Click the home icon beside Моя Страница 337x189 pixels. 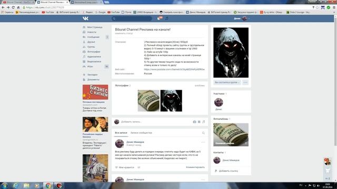click(84, 27)
